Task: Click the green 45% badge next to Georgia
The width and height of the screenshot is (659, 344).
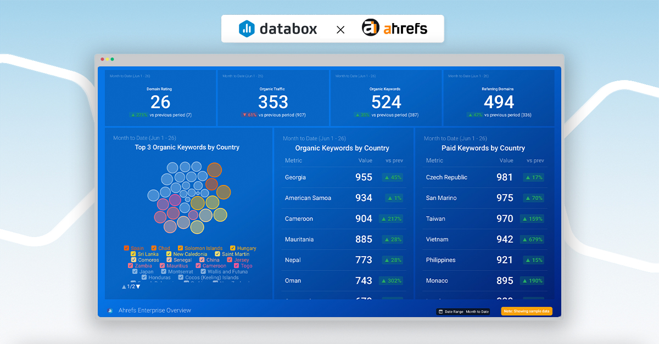Action: (394, 177)
